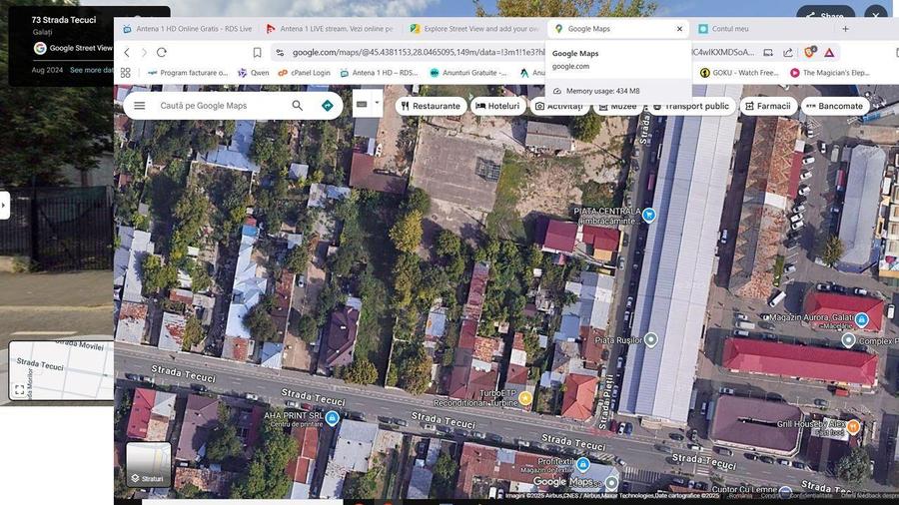Select the TurboETP yellow star marker

point(525,397)
